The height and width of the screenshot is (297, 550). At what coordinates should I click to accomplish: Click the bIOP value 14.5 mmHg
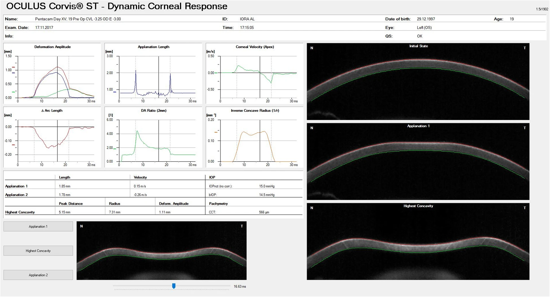(267, 195)
